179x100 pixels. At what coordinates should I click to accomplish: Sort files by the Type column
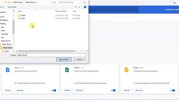click(74, 11)
